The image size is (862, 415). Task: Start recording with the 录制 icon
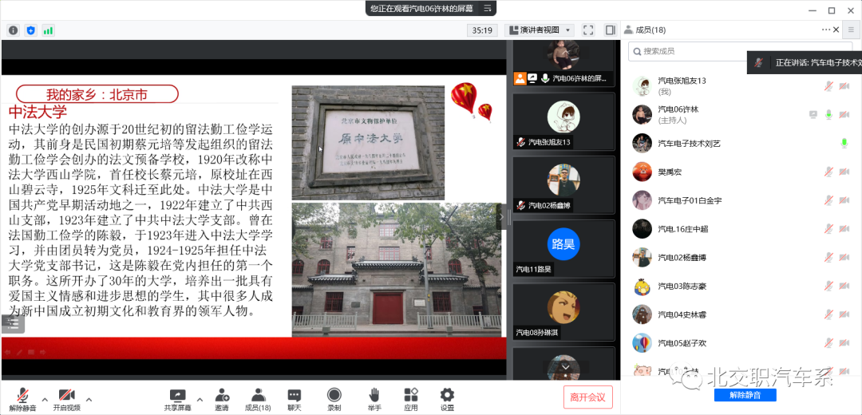pyautogui.click(x=334, y=395)
